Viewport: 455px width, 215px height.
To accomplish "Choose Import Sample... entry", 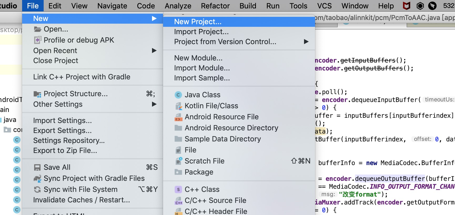I will (x=239, y=78).
